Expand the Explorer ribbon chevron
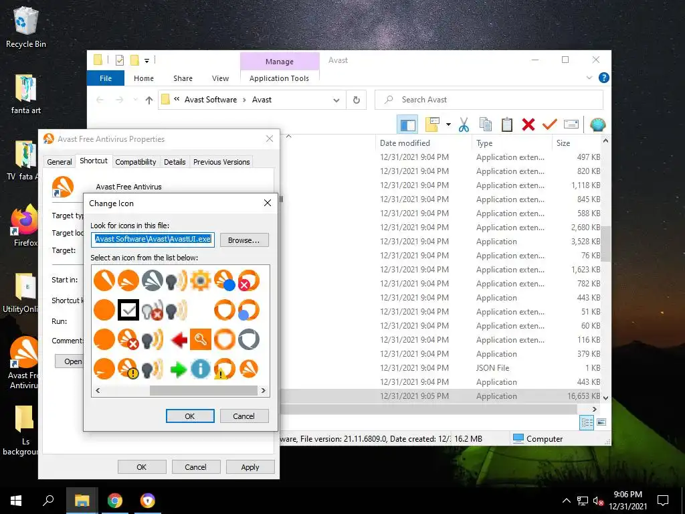This screenshot has width=685, height=514. [589, 78]
